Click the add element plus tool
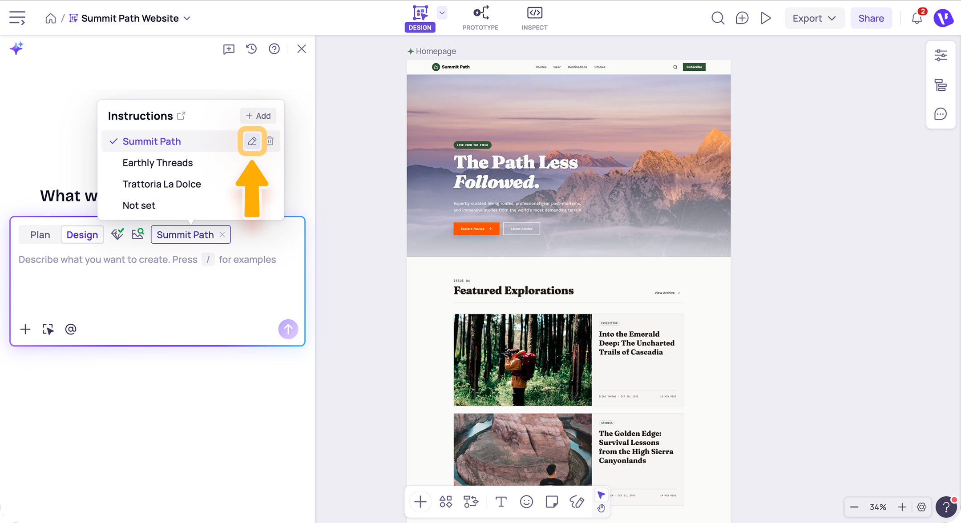Screen dimensions: 961x523 coord(420,502)
